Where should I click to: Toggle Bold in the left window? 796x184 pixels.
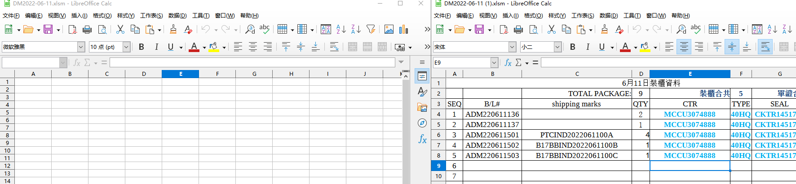141,47
